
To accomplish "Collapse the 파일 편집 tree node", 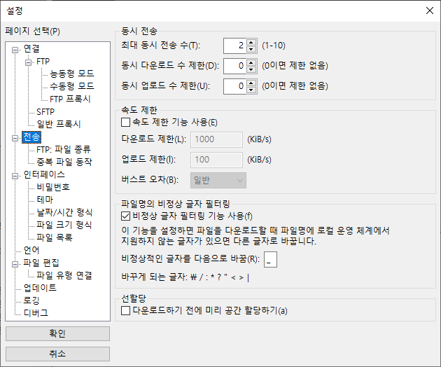I will click(15, 264).
